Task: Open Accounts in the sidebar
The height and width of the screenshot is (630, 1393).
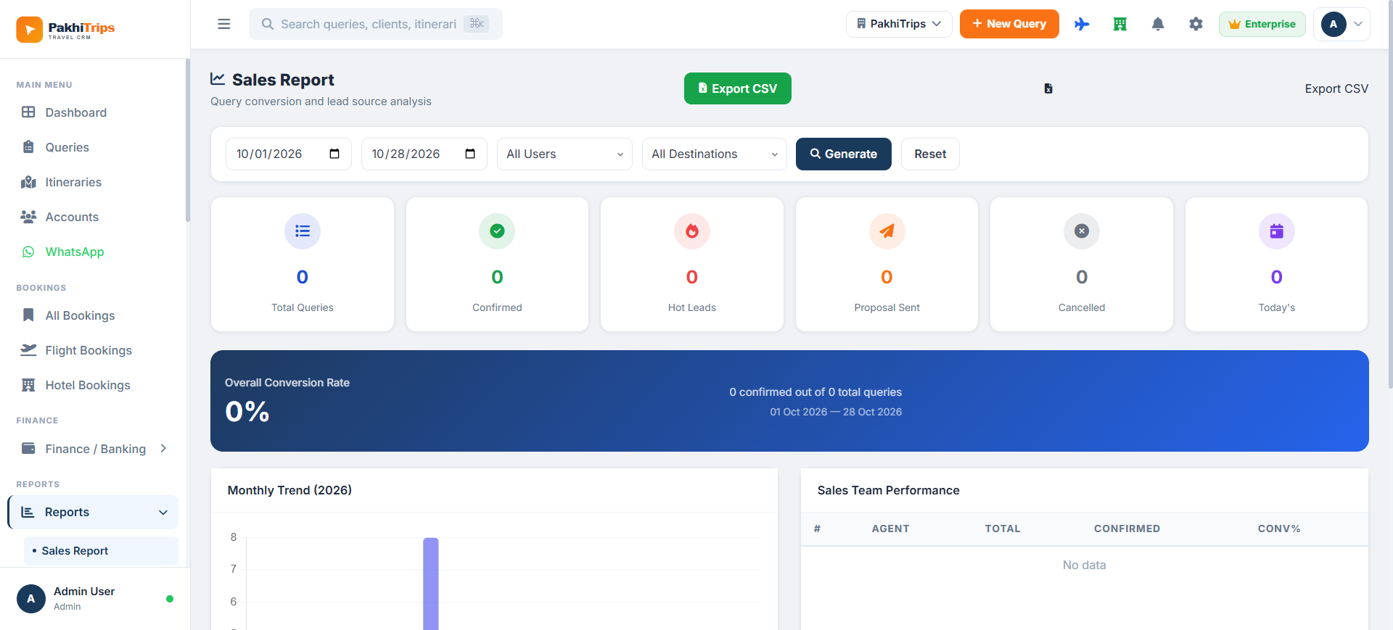Action: pos(94,217)
